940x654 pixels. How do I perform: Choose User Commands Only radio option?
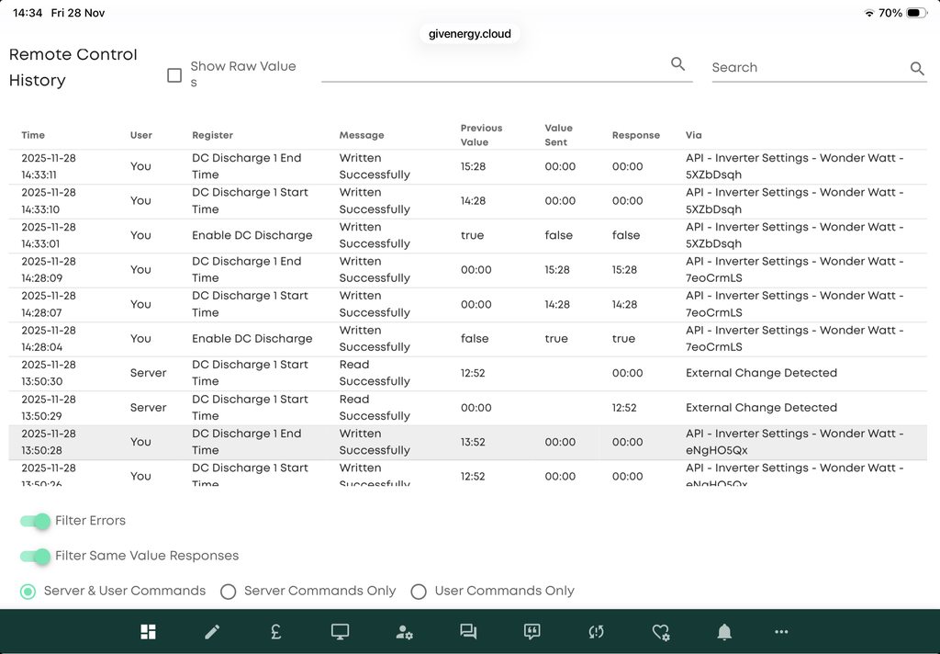(419, 592)
